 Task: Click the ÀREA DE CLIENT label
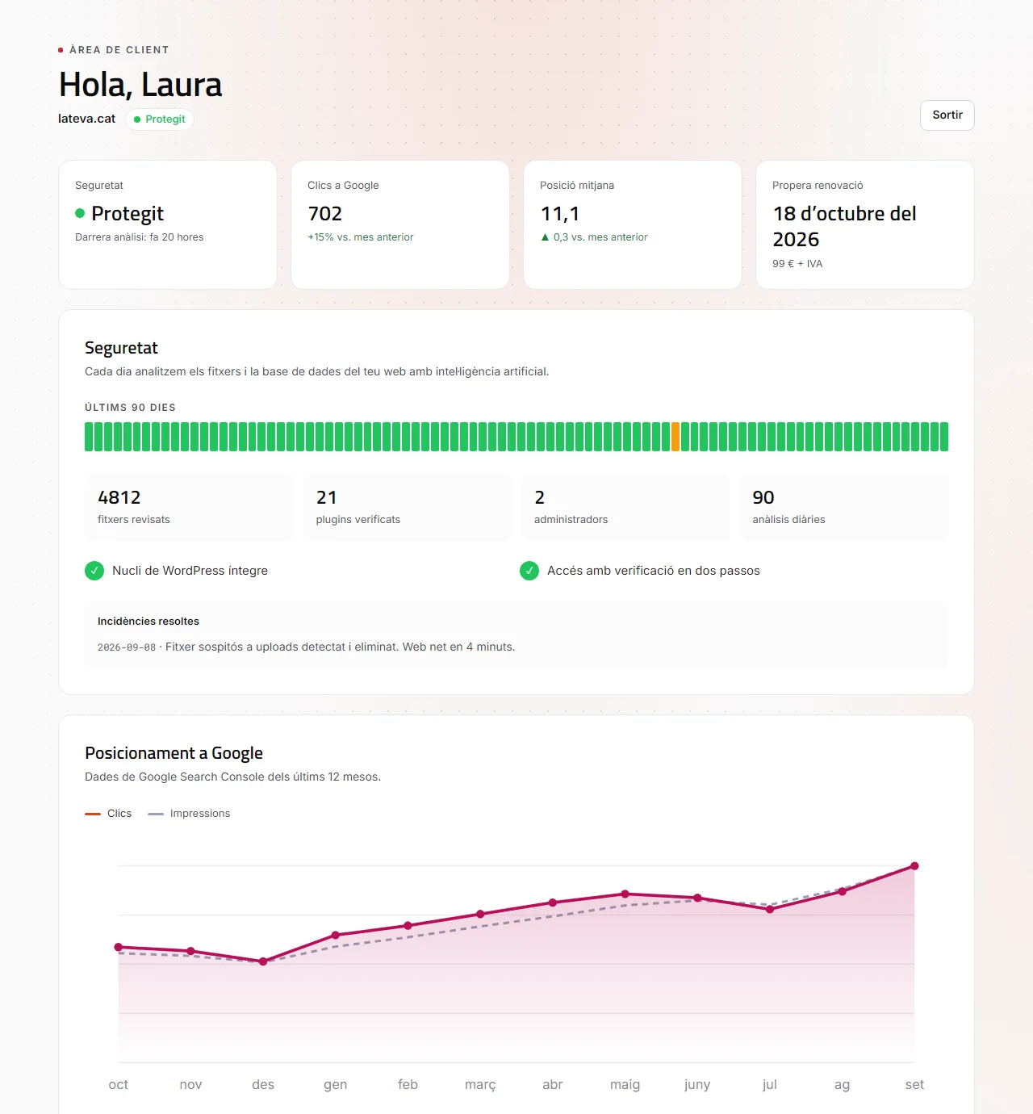(x=119, y=50)
